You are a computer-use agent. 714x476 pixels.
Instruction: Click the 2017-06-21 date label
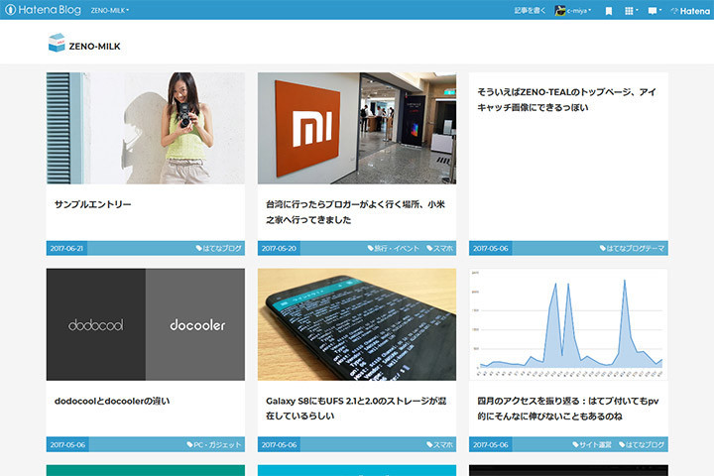click(66, 248)
